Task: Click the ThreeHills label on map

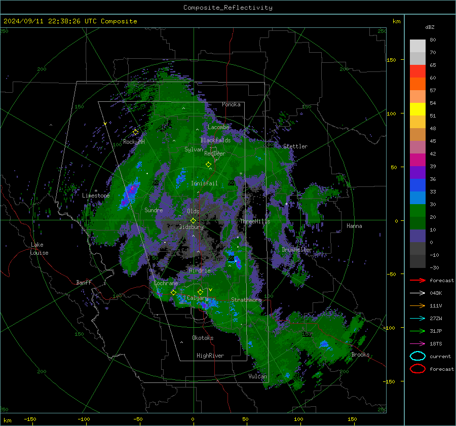Action: tap(255, 221)
